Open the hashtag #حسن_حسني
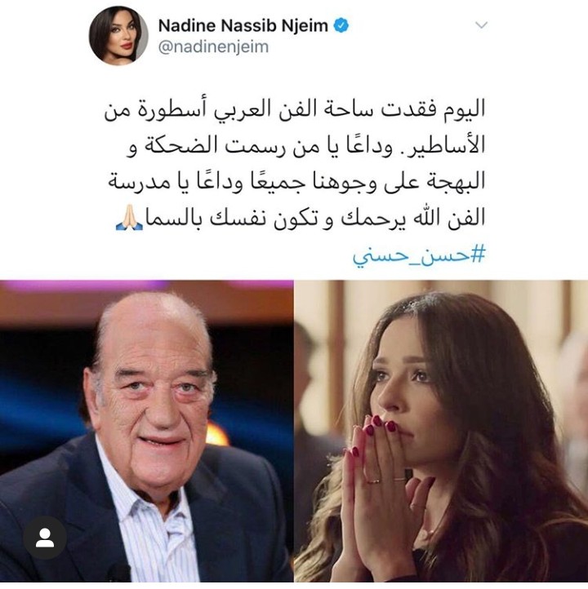Screen dimensions: 588x589 419,256
